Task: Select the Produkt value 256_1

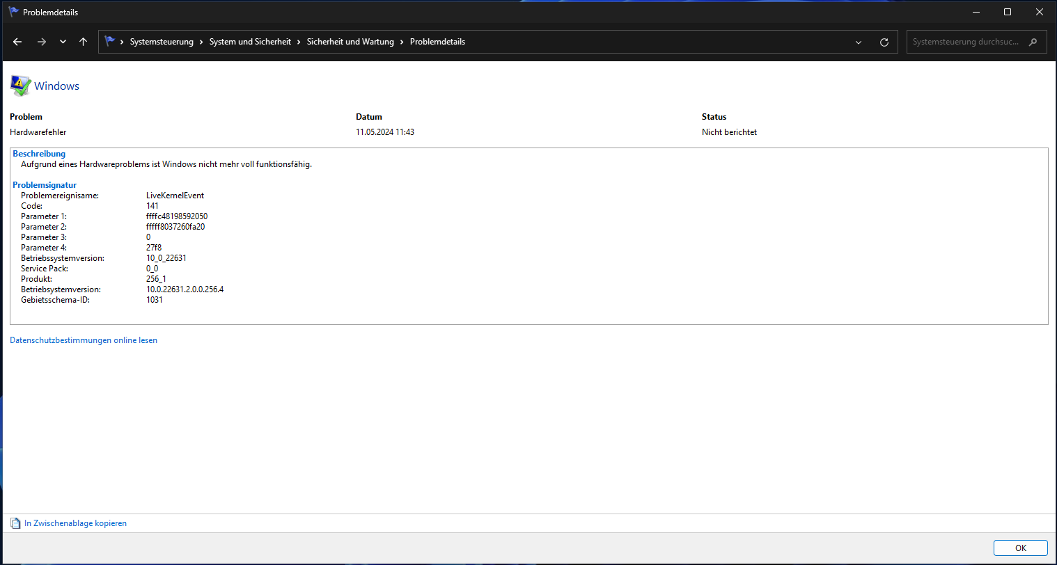Action: (156, 279)
